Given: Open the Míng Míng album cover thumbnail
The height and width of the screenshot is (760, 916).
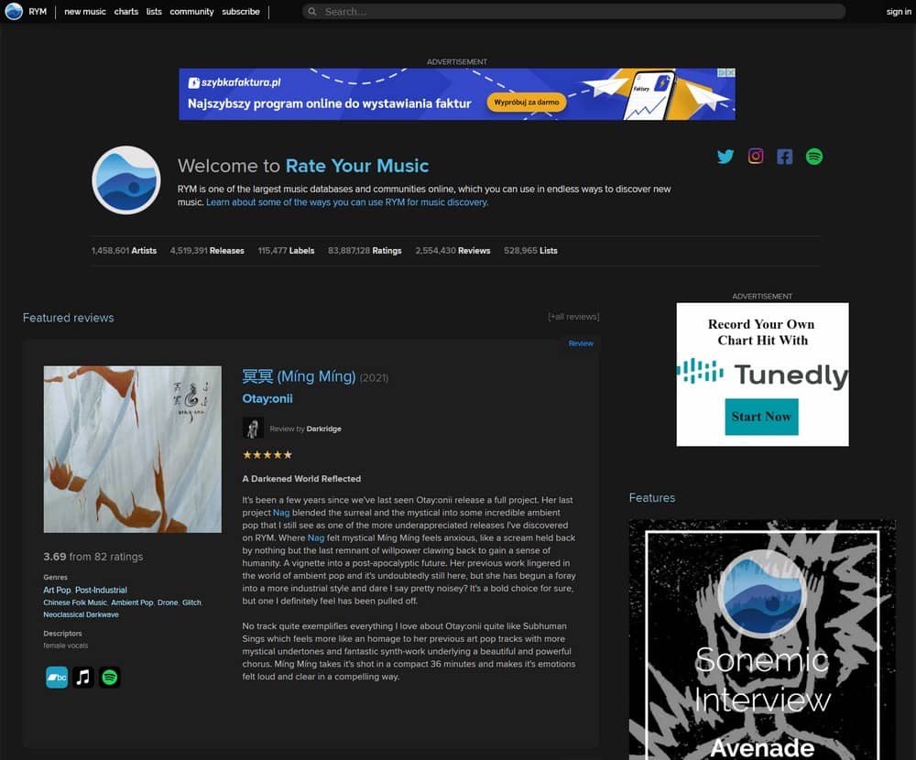Looking at the screenshot, I should (x=133, y=450).
